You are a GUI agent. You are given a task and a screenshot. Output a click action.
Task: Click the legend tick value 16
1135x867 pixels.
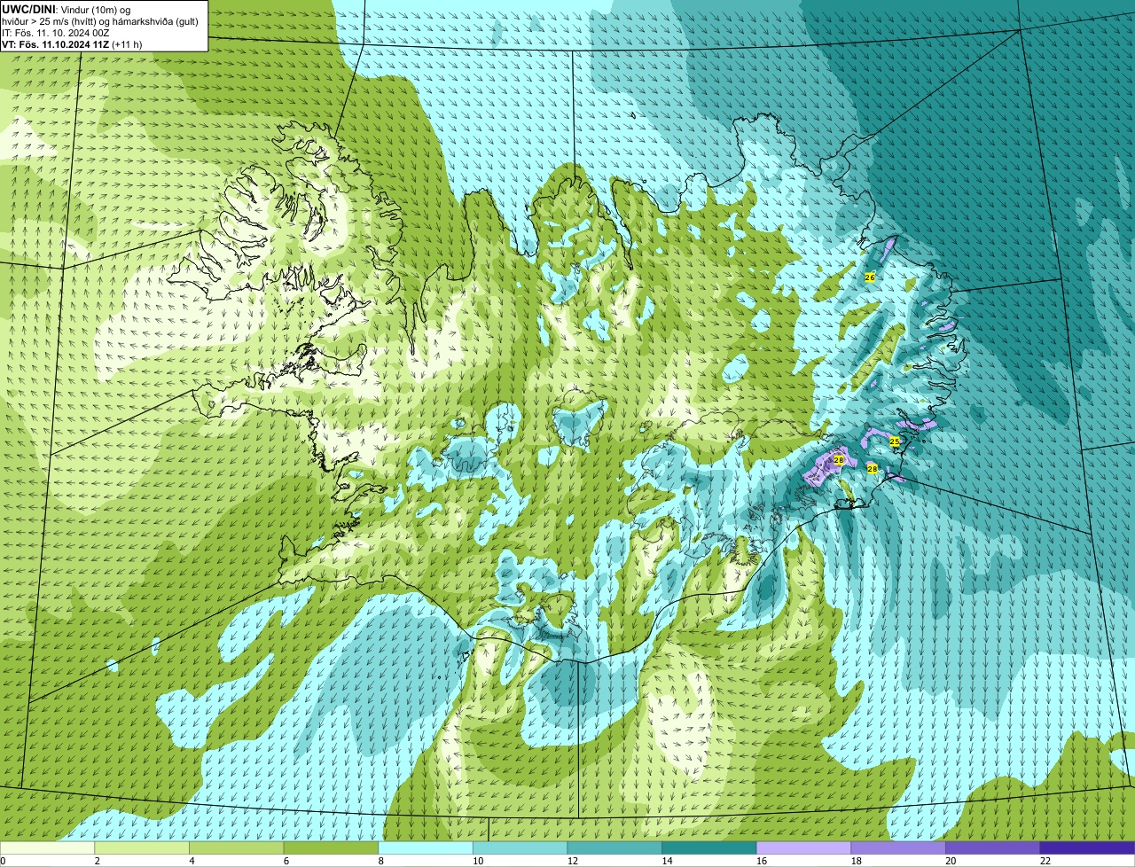click(x=763, y=860)
